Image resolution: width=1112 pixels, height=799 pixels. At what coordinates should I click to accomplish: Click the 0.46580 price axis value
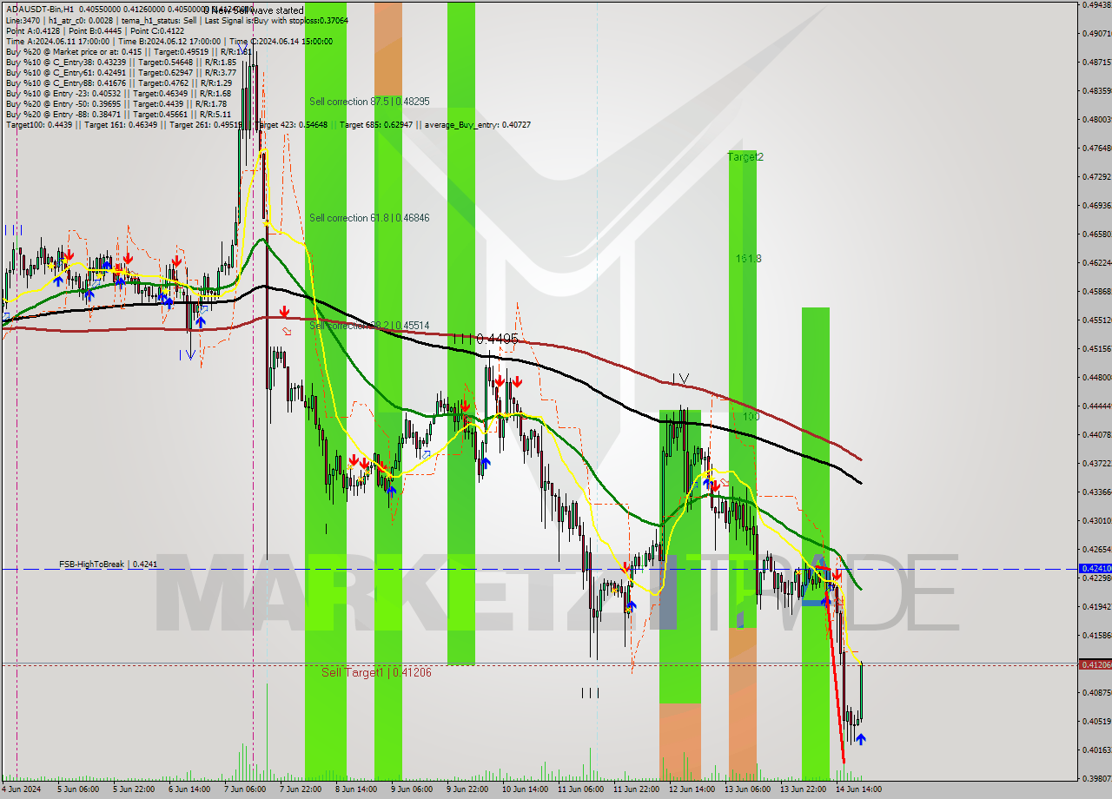click(x=1096, y=234)
